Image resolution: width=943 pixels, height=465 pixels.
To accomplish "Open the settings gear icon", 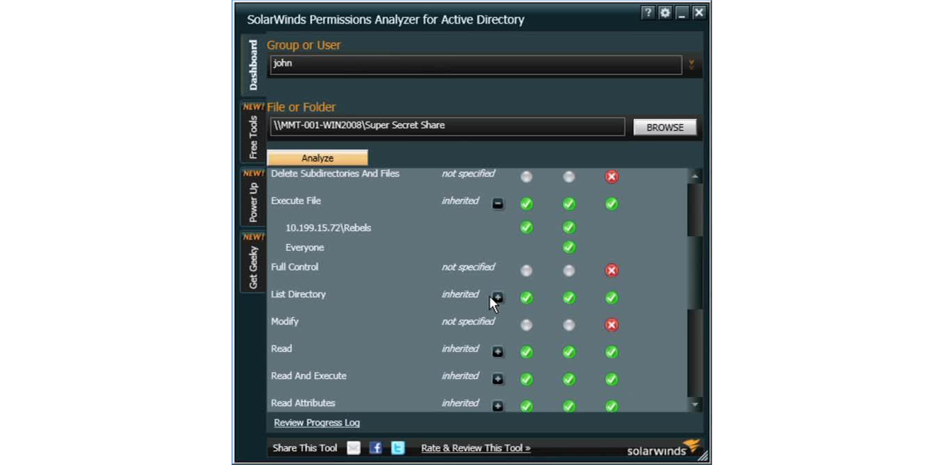I will pos(664,12).
